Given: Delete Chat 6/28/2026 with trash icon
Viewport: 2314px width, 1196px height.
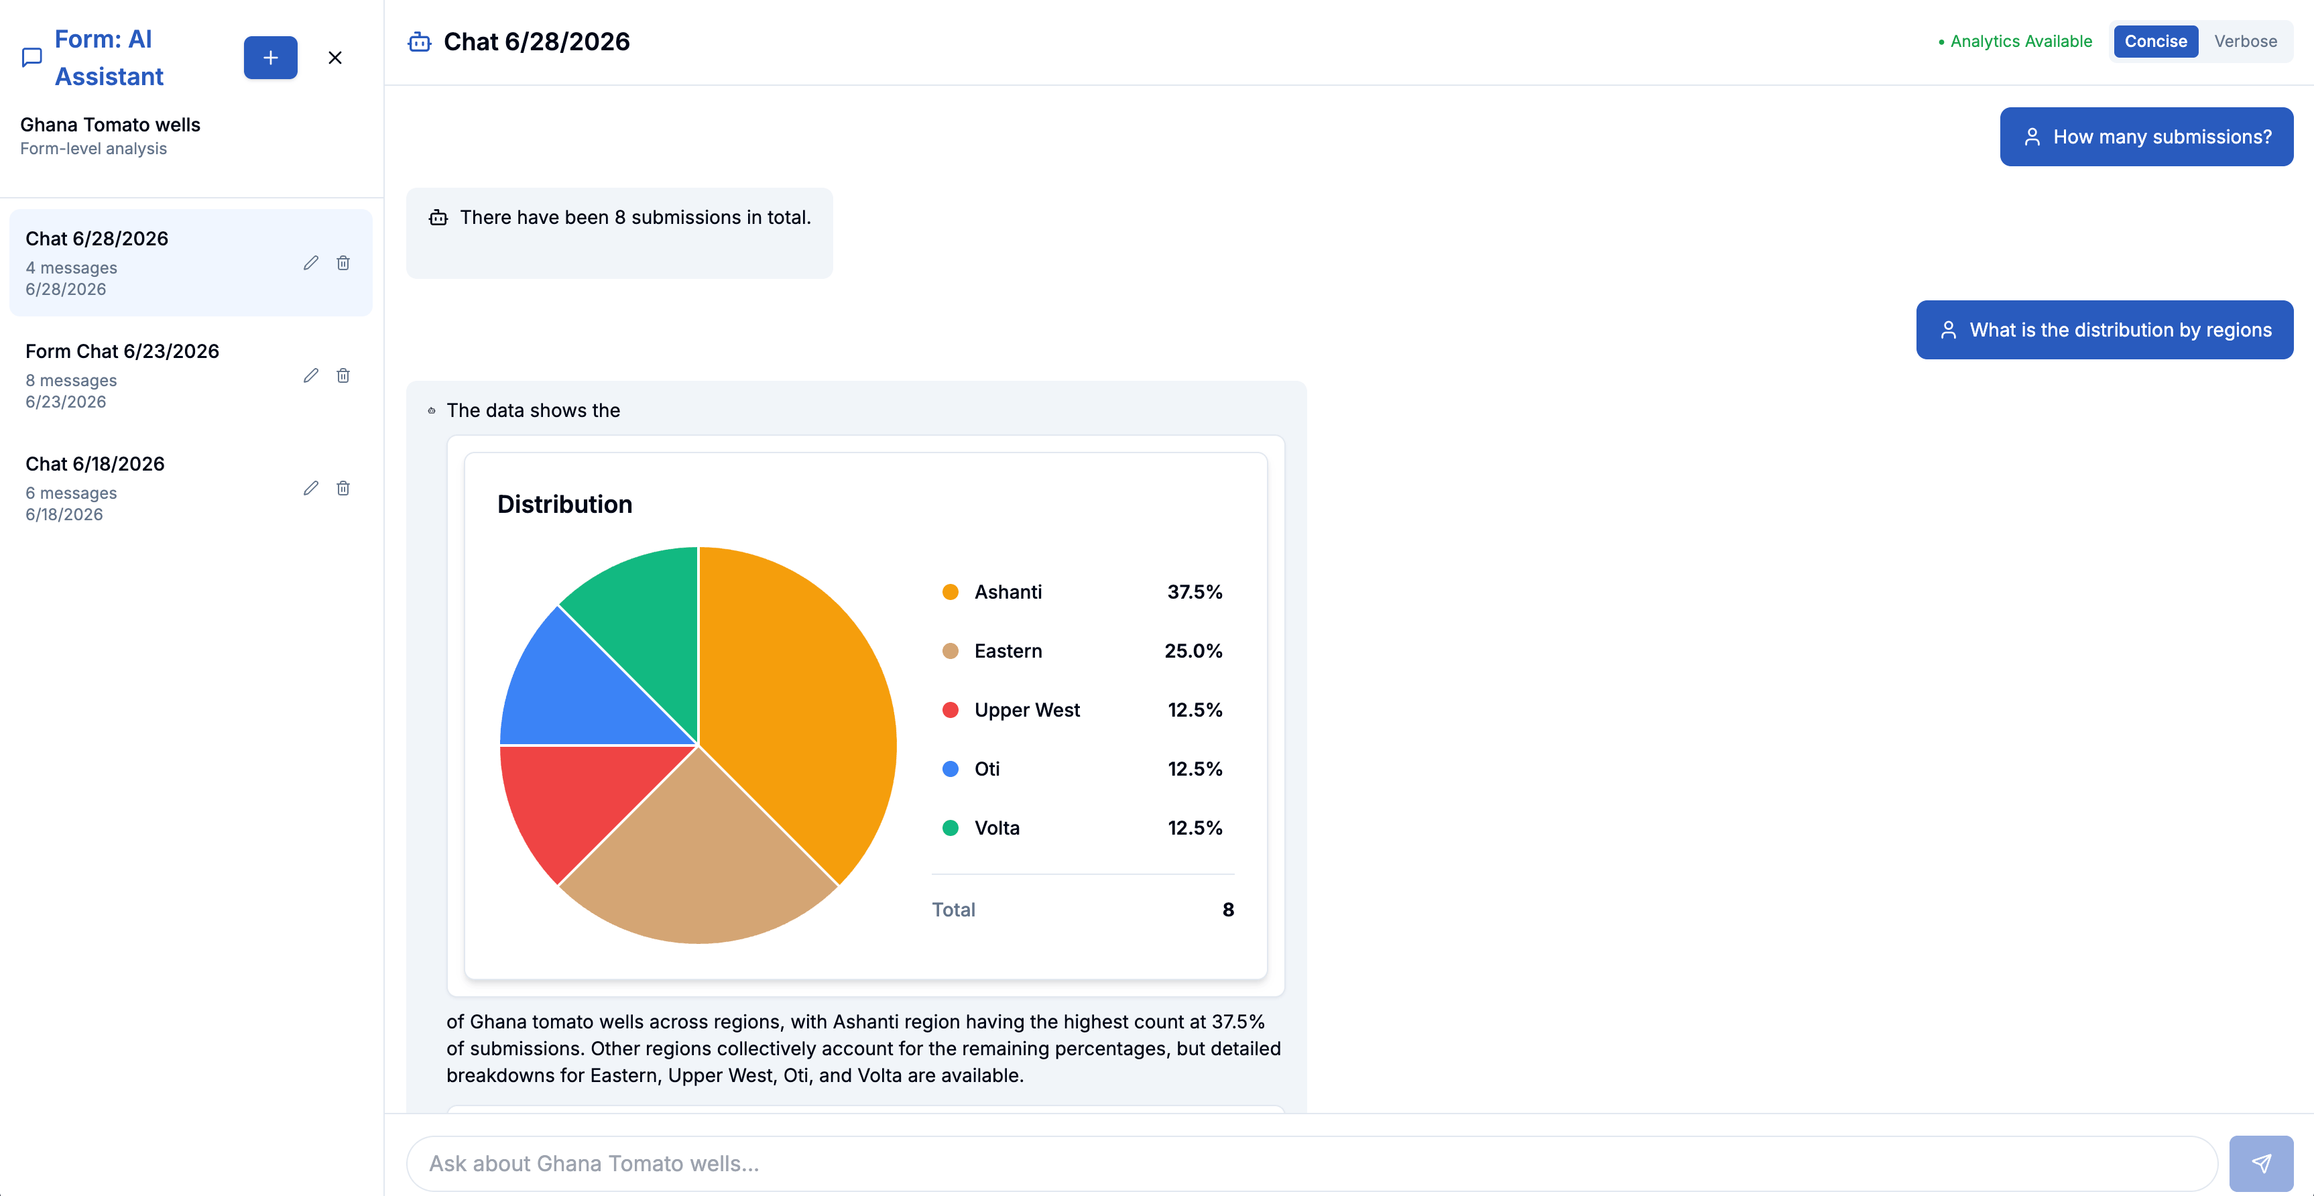Looking at the screenshot, I should point(343,262).
